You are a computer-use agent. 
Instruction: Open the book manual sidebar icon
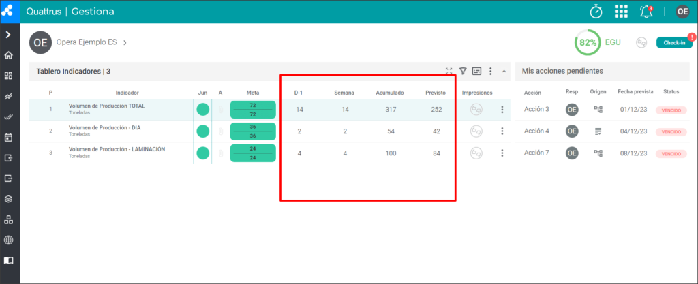coord(8,260)
